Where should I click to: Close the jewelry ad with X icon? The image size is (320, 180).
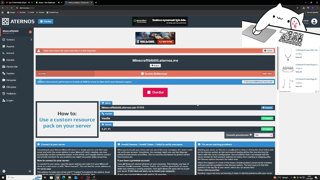tap(318, 91)
